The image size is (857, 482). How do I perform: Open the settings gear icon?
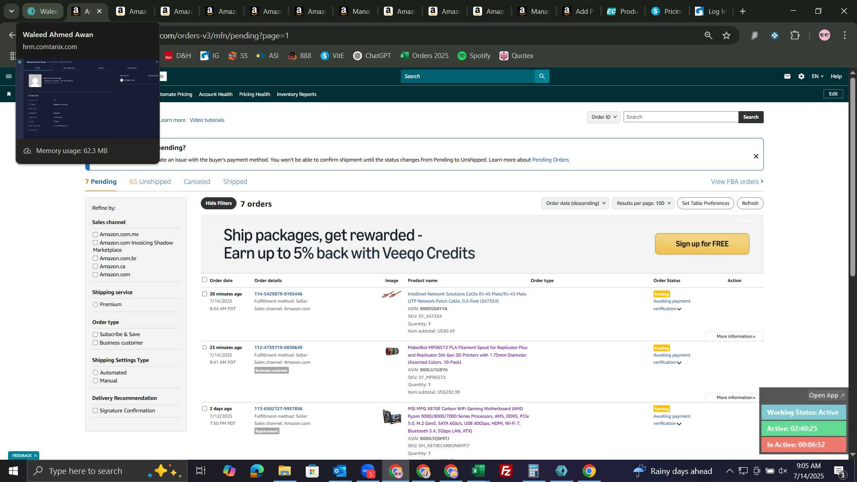click(x=801, y=76)
